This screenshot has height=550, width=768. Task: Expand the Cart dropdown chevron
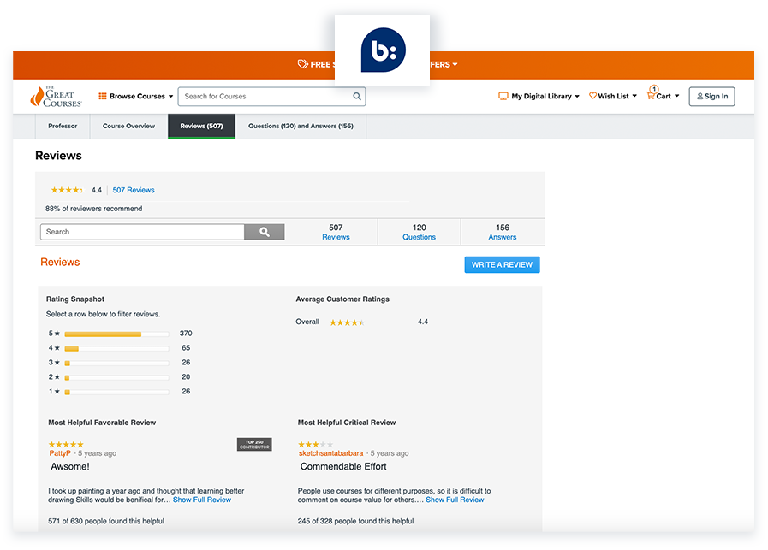coord(677,96)
